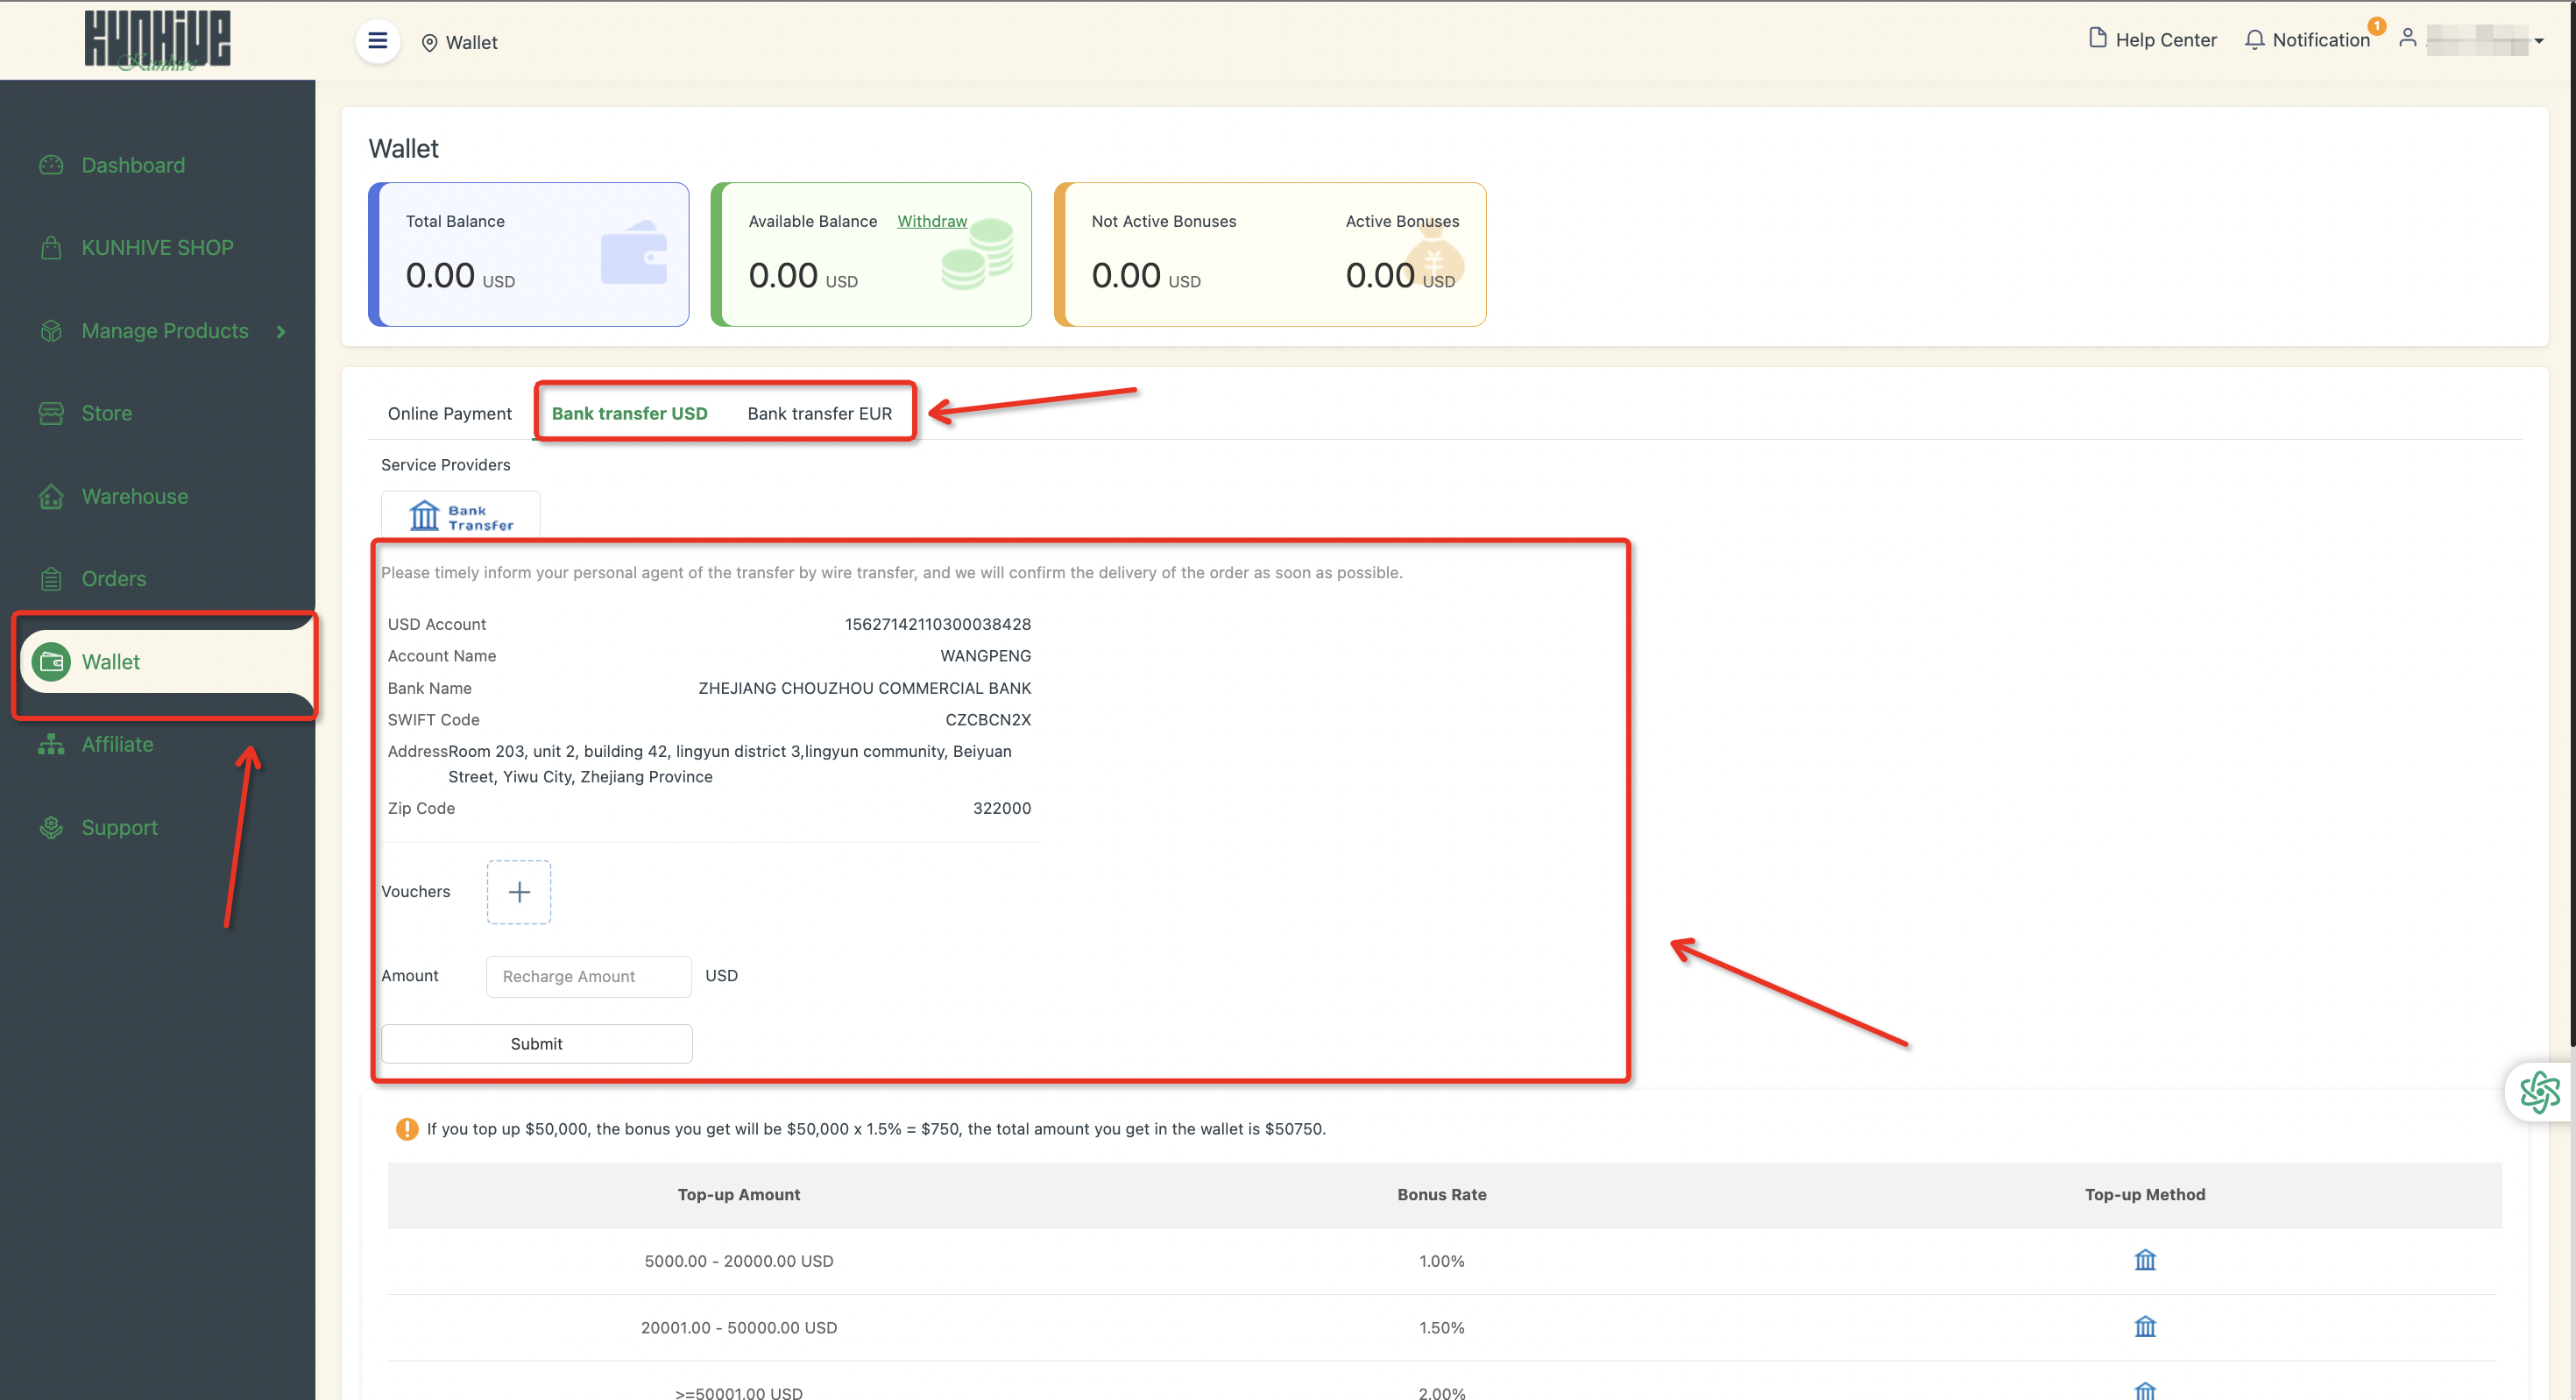Click the Withdraw link
The width and height of the screenshot is (2576, 1400).
click(x=931, y=221)
